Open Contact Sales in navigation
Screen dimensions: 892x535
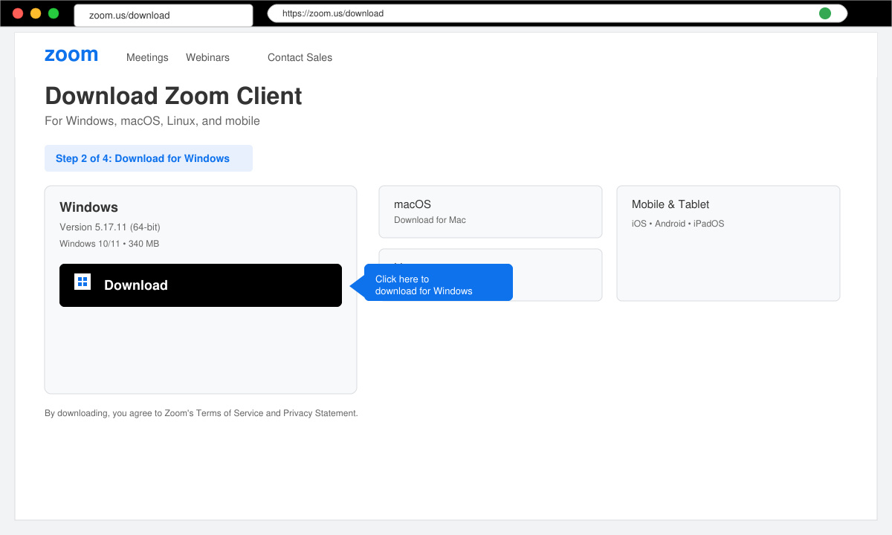(300, 57)
